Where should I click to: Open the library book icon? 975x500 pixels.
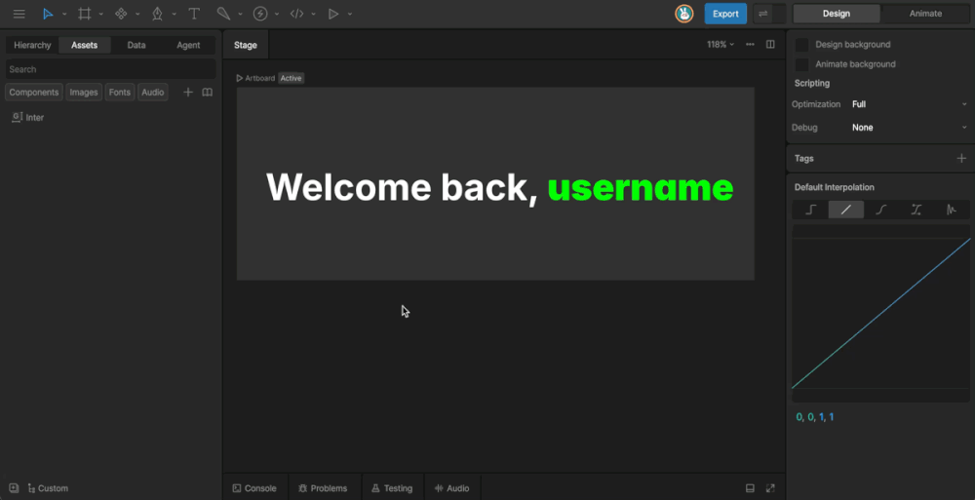point(207,92)
